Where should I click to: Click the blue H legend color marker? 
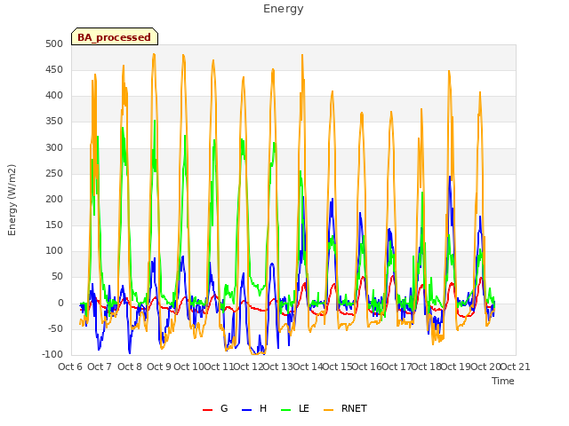click(x=247, y=410)
